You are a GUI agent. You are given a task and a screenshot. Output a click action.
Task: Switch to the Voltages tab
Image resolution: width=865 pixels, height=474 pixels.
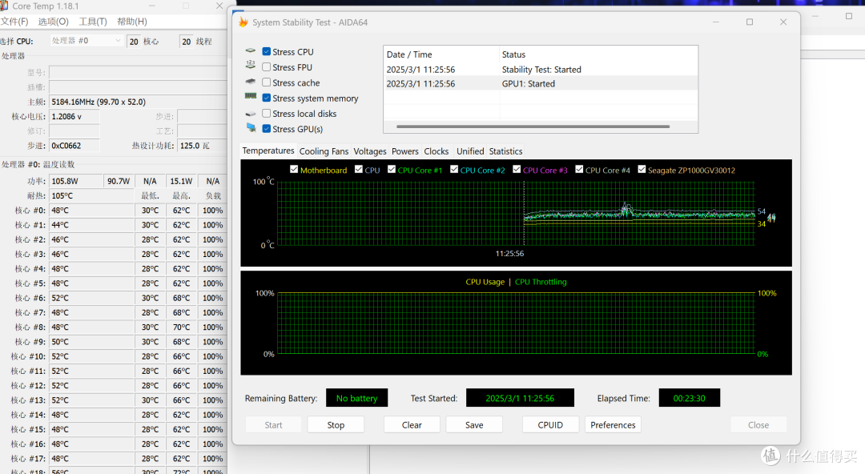tap(369, 151)
